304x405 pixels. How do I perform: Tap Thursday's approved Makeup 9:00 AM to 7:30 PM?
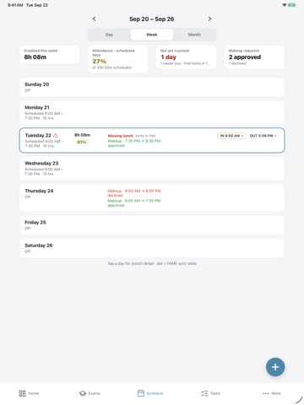[x=135, y=202]
